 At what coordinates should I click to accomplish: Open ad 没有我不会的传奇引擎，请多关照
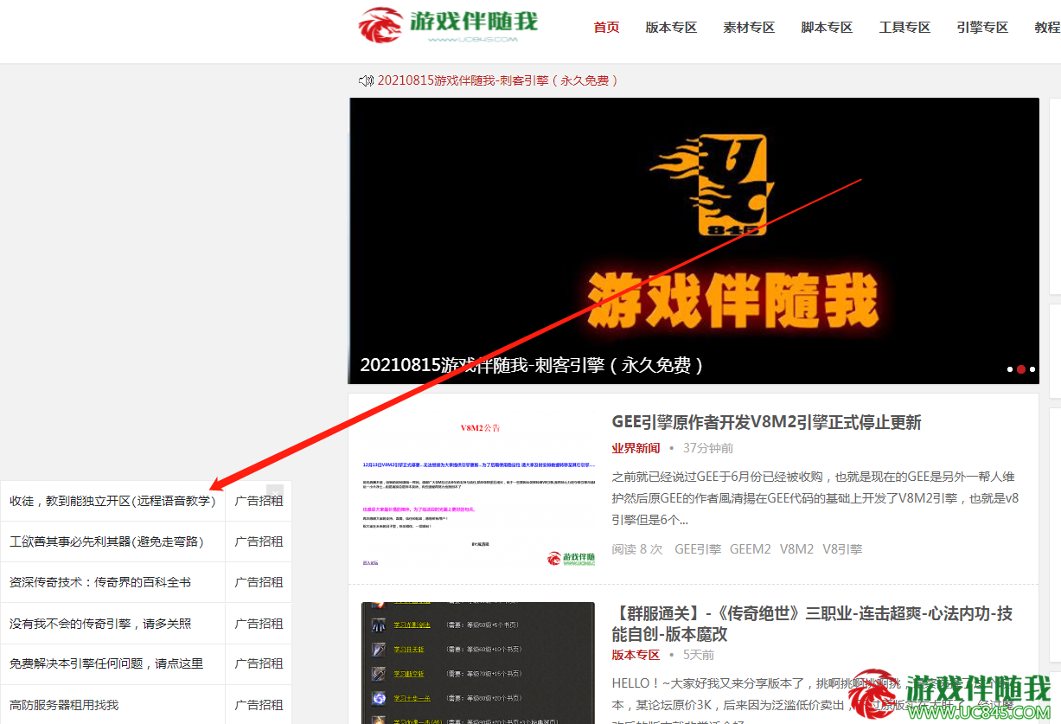100,623
